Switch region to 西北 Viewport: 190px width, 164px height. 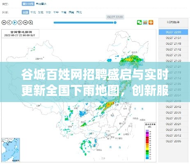[79, 12]
